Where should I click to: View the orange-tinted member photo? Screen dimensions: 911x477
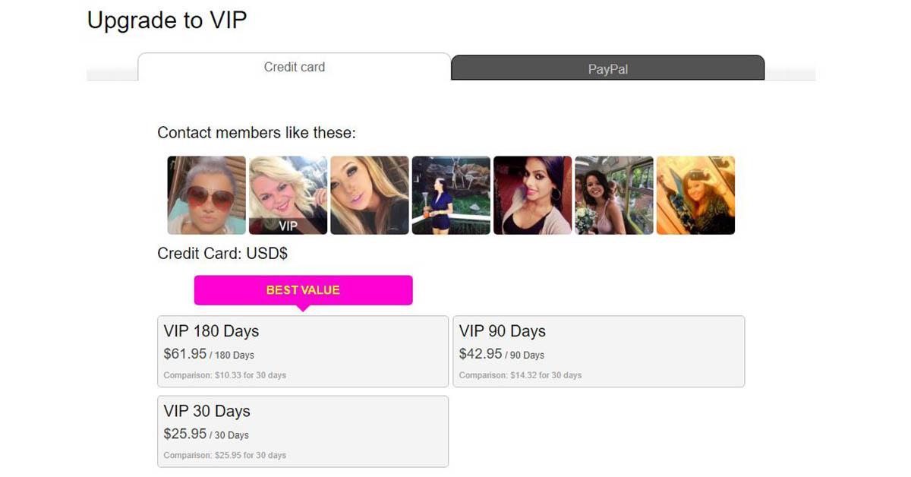[695, 195]
